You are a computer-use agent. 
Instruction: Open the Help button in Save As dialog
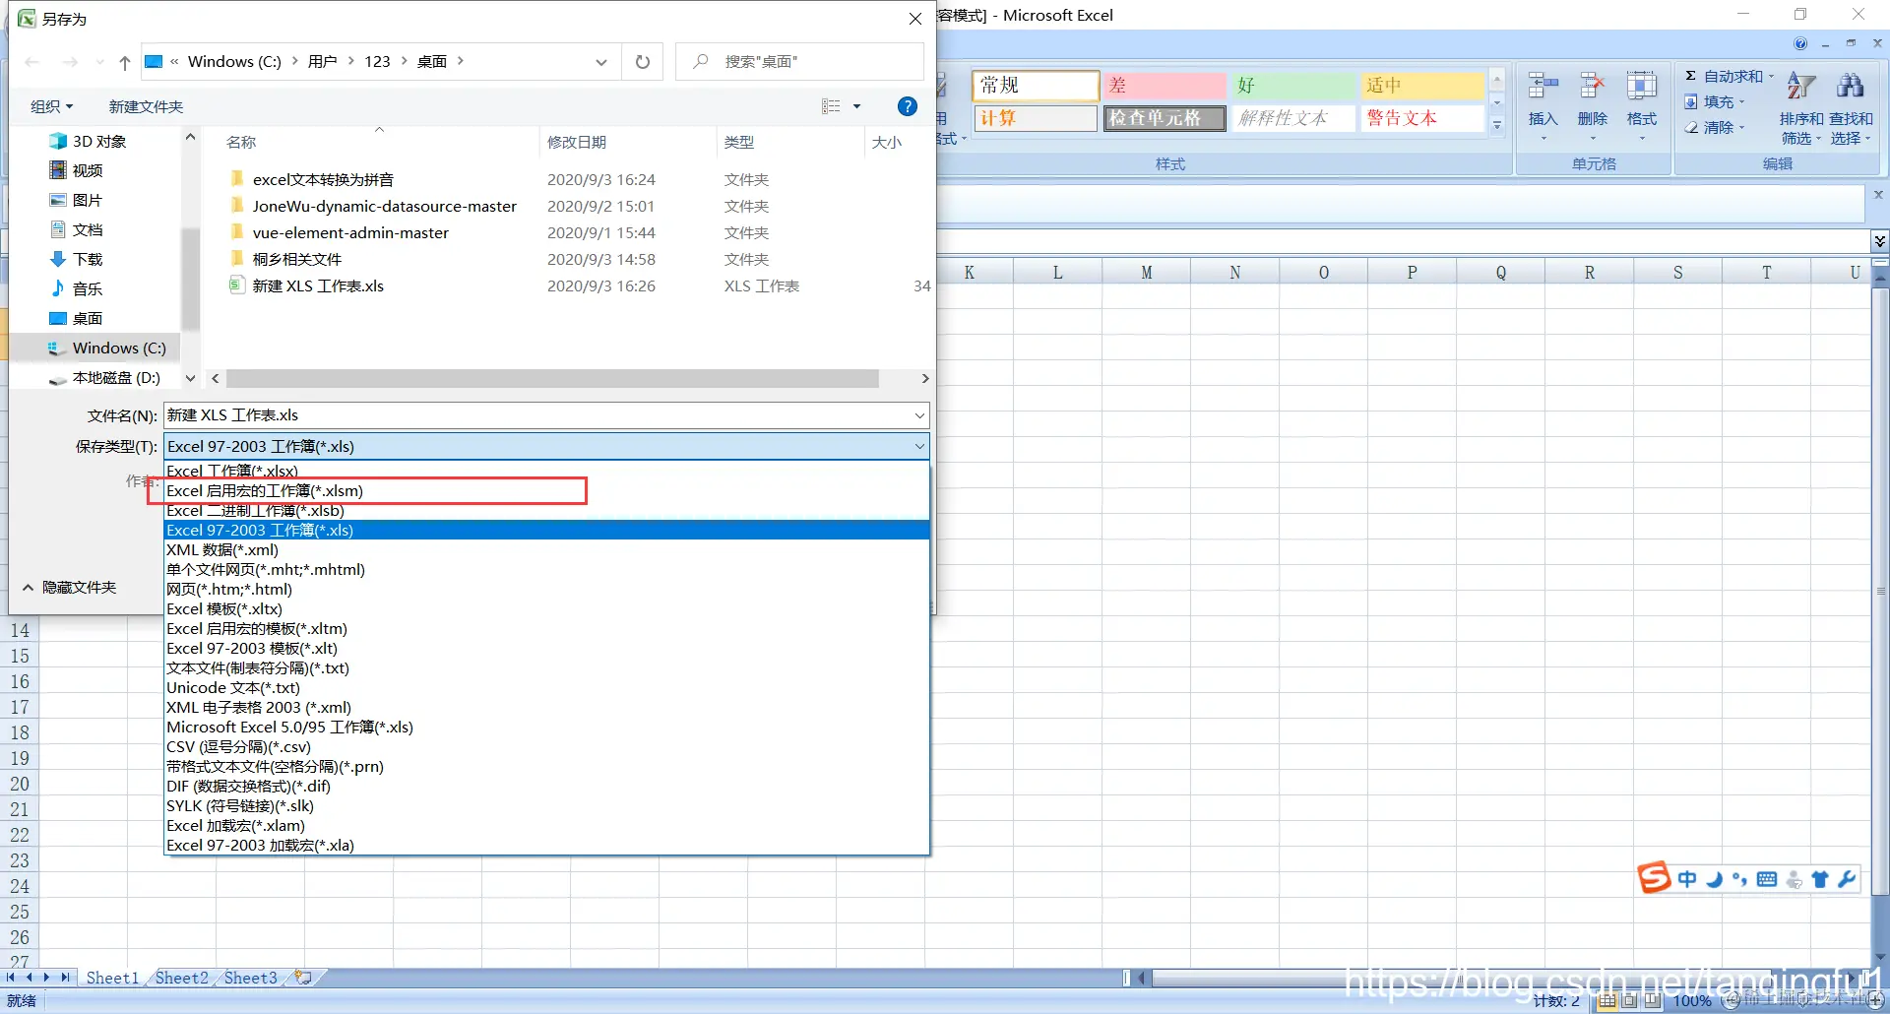click(908, 106)
